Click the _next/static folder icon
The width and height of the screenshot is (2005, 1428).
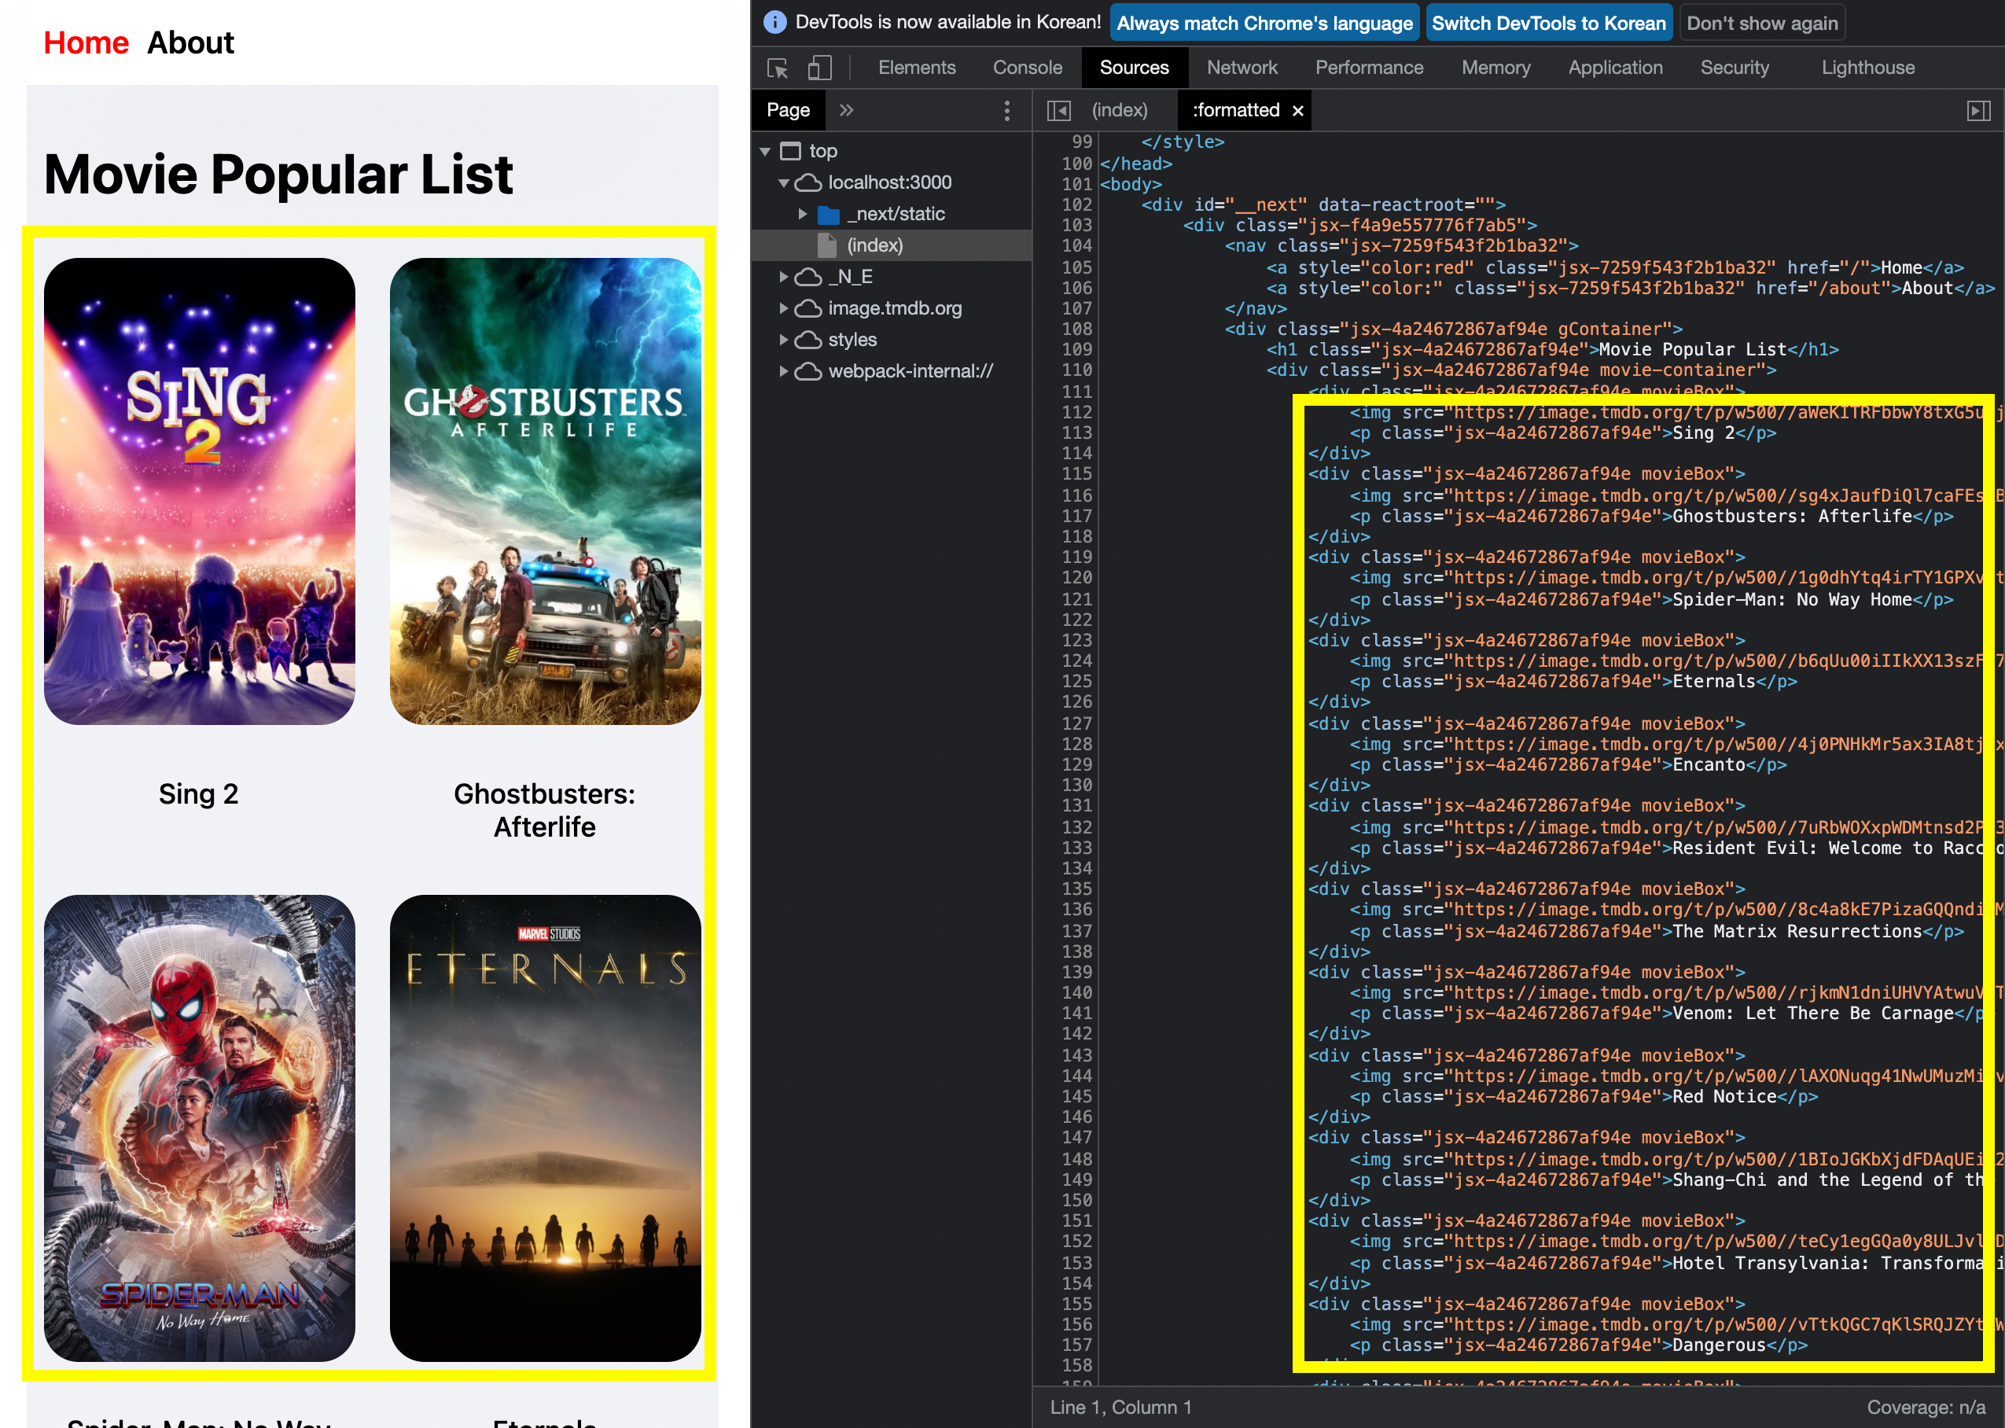point(828,215)
